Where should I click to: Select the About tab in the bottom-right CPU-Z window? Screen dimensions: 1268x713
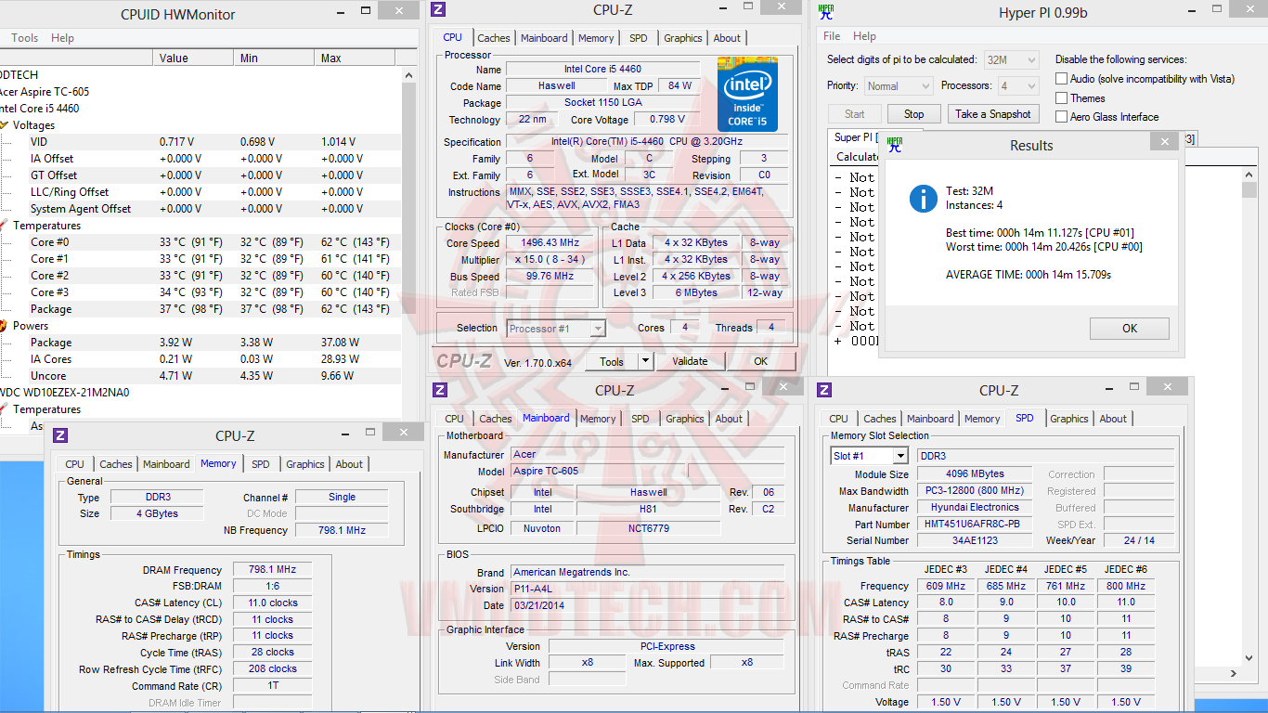click(1114, 419)
